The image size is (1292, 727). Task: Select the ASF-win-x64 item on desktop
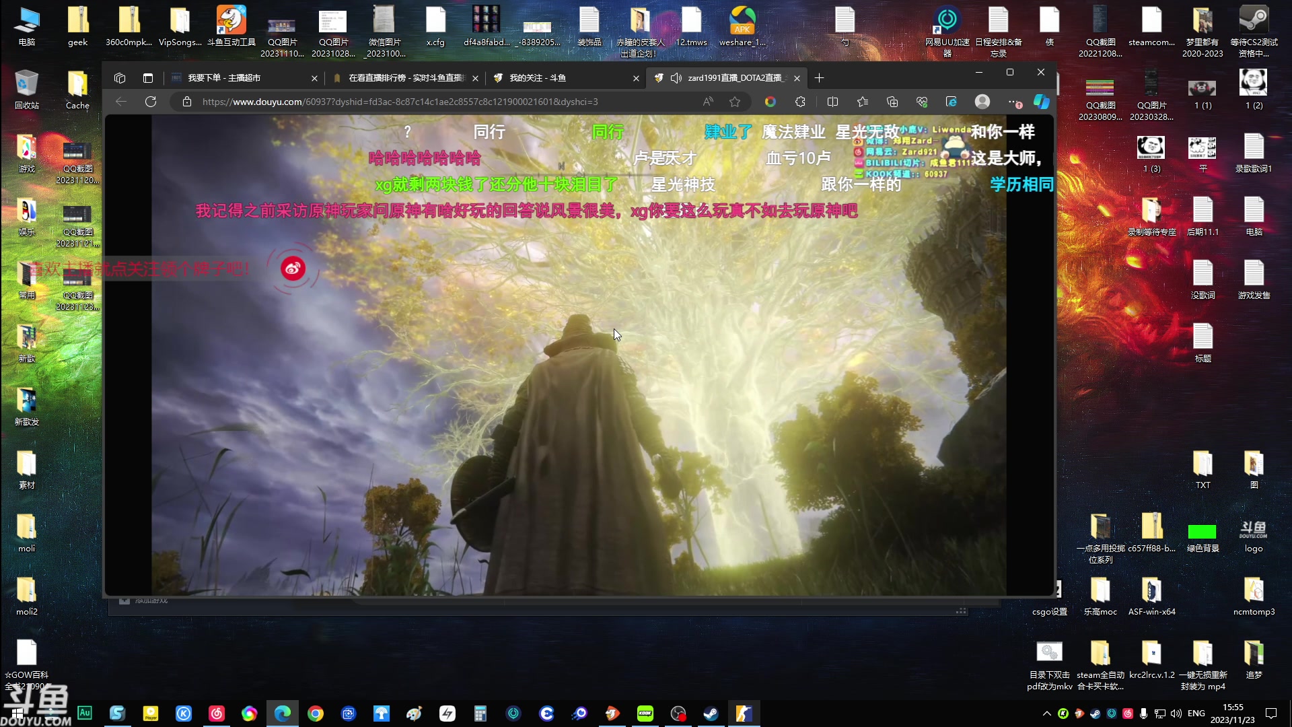(x=1152, y=596)
